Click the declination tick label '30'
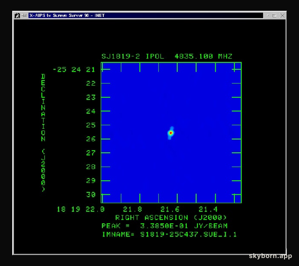Screen dimensions: 299x266 click(x=91, y=194)
